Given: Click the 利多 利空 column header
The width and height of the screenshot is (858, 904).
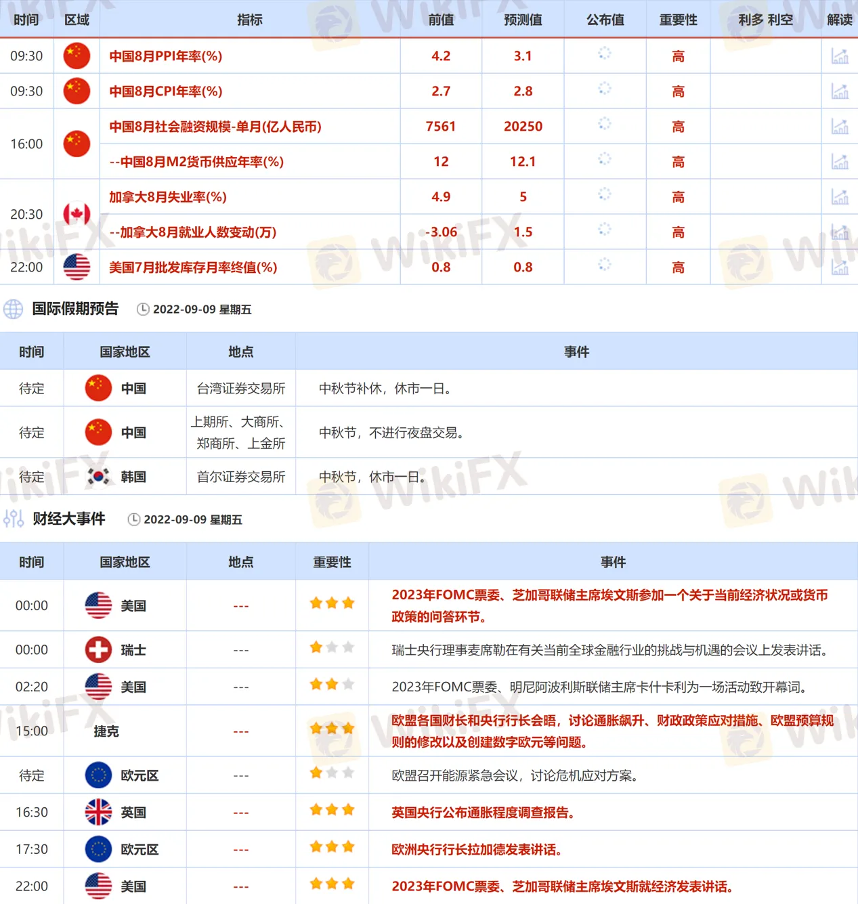Looking at the screenshot, I should click(x=765, y=20).
